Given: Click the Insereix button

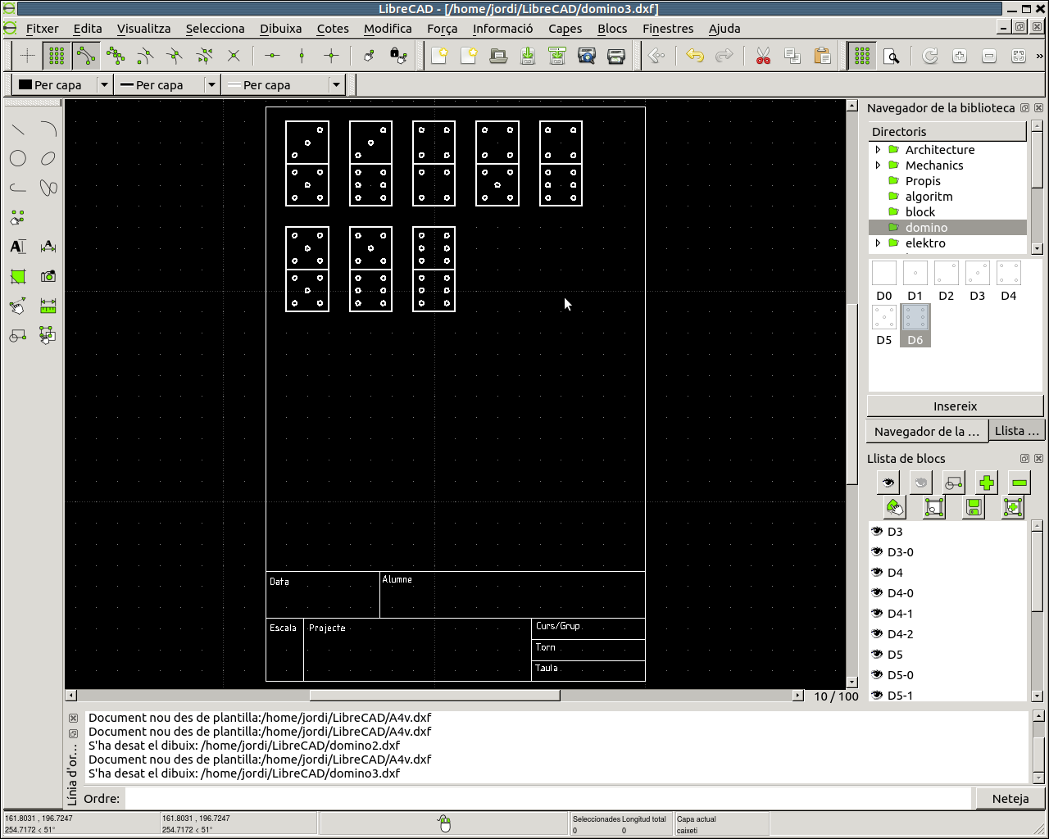Looking at the screenshot, I should click(x=956, y=406).
